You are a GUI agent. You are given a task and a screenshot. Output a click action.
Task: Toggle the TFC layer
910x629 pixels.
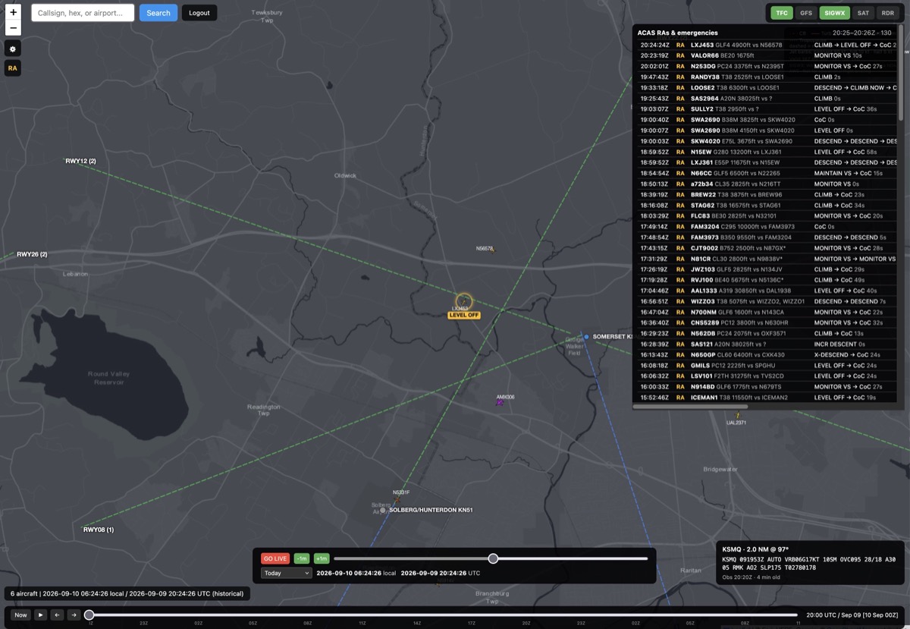click(x=782, y=13)
